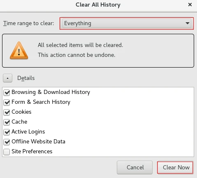Image resolution: width=197 pixels, height=178 pixels.
Task: Click the Time range to clear label
Action: click(x=29, y=23)
